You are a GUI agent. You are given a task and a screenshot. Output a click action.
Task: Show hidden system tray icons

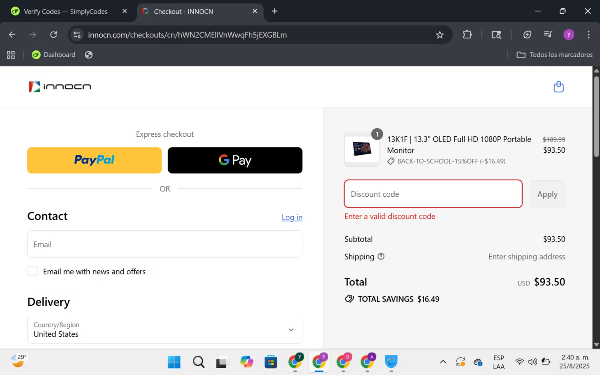tap(443, 362)
